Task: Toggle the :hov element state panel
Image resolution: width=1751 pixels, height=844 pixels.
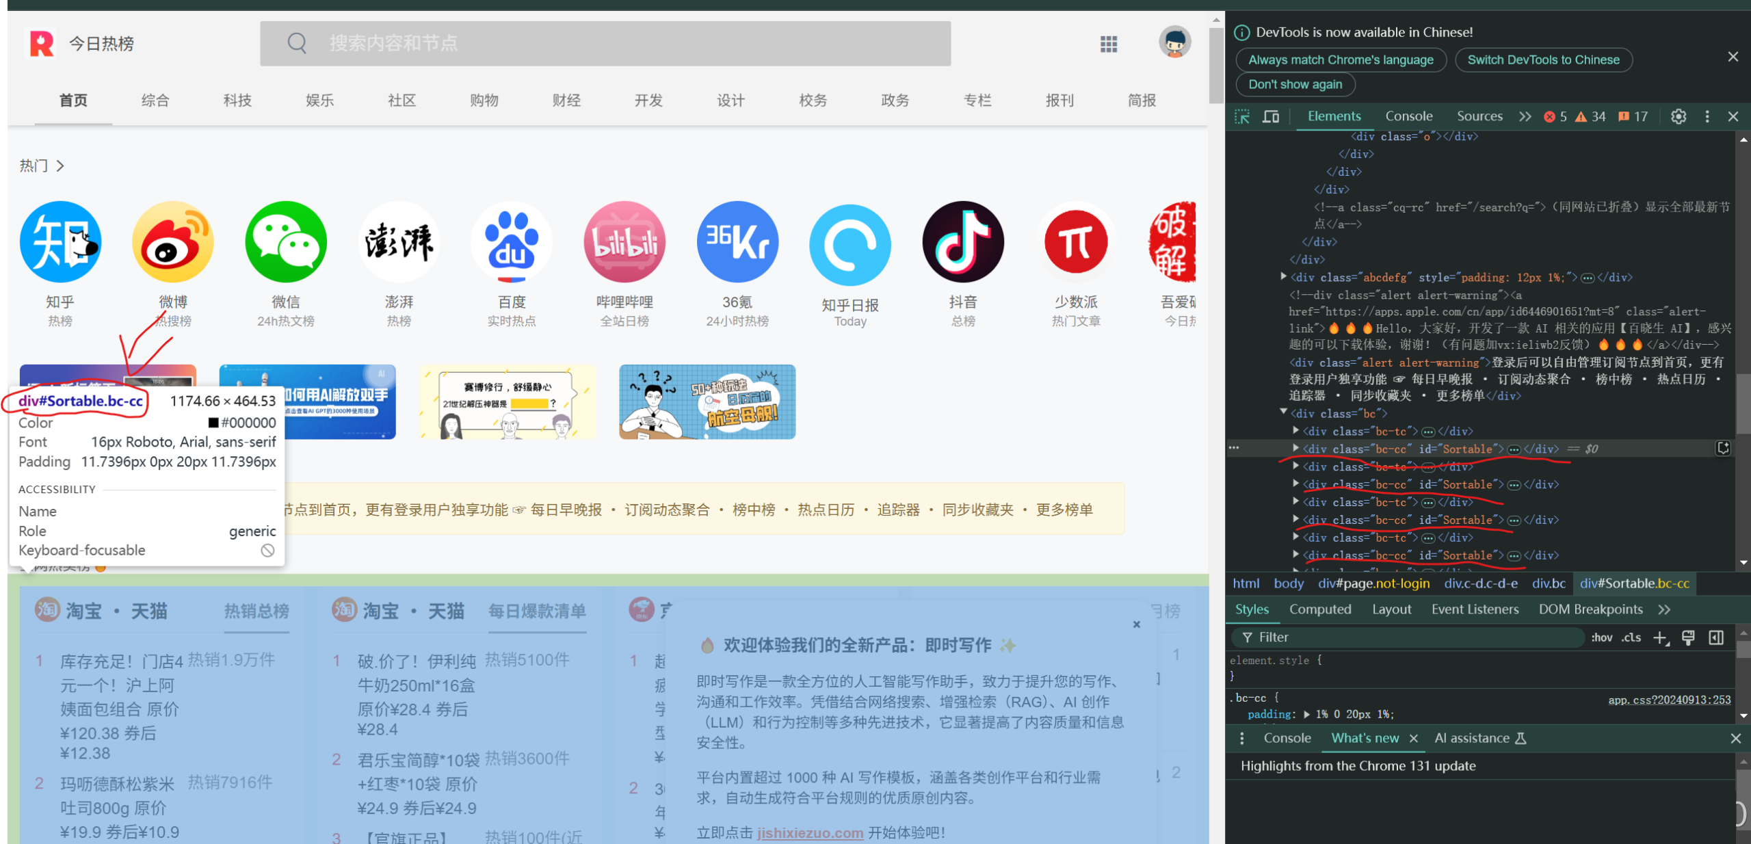Action: click(1601, 637)
